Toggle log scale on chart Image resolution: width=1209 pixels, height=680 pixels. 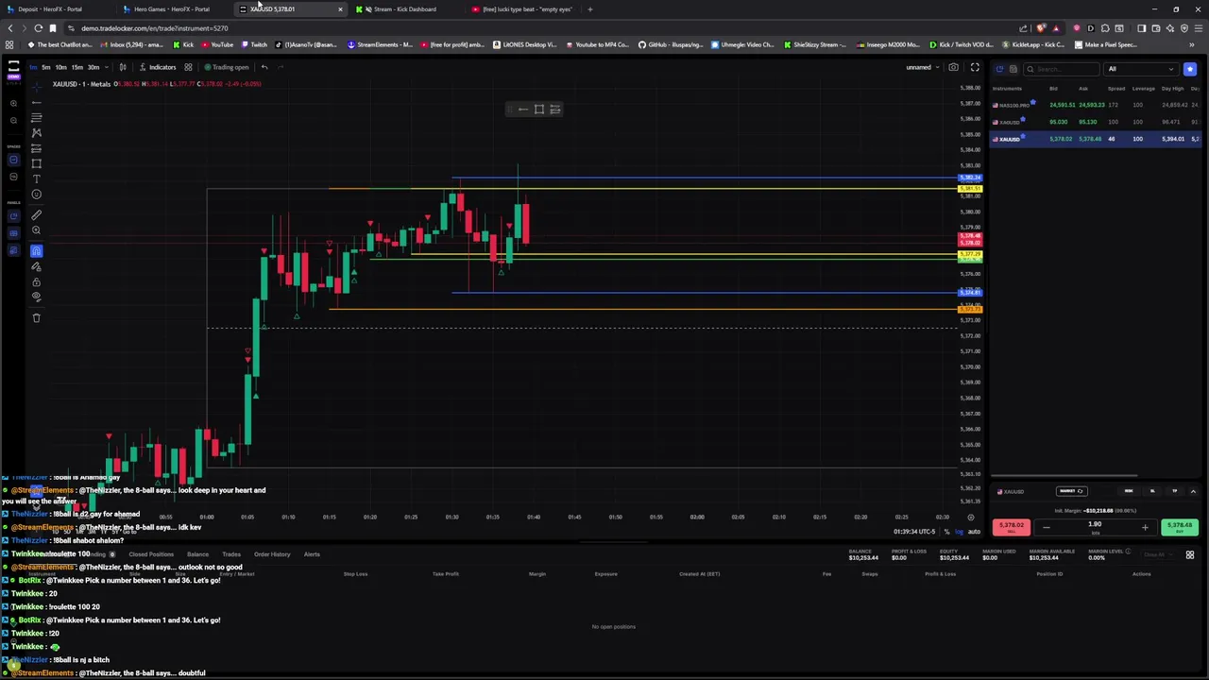tap(960, 532)
